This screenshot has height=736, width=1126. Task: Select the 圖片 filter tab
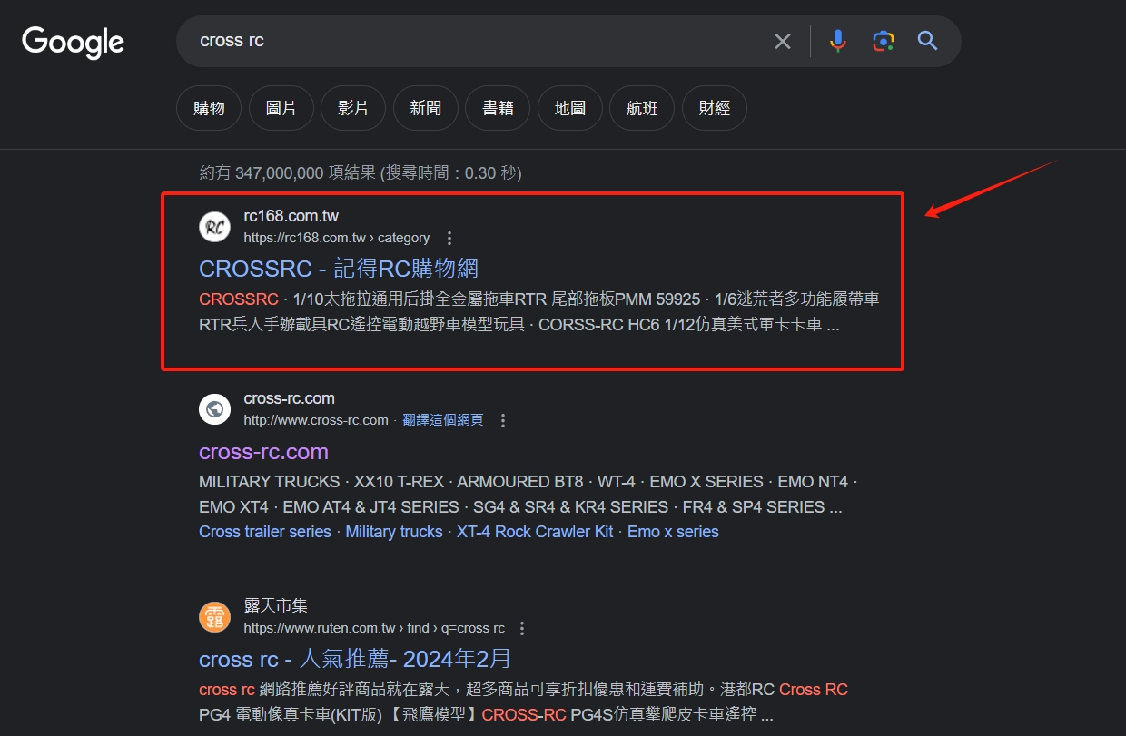281,108
